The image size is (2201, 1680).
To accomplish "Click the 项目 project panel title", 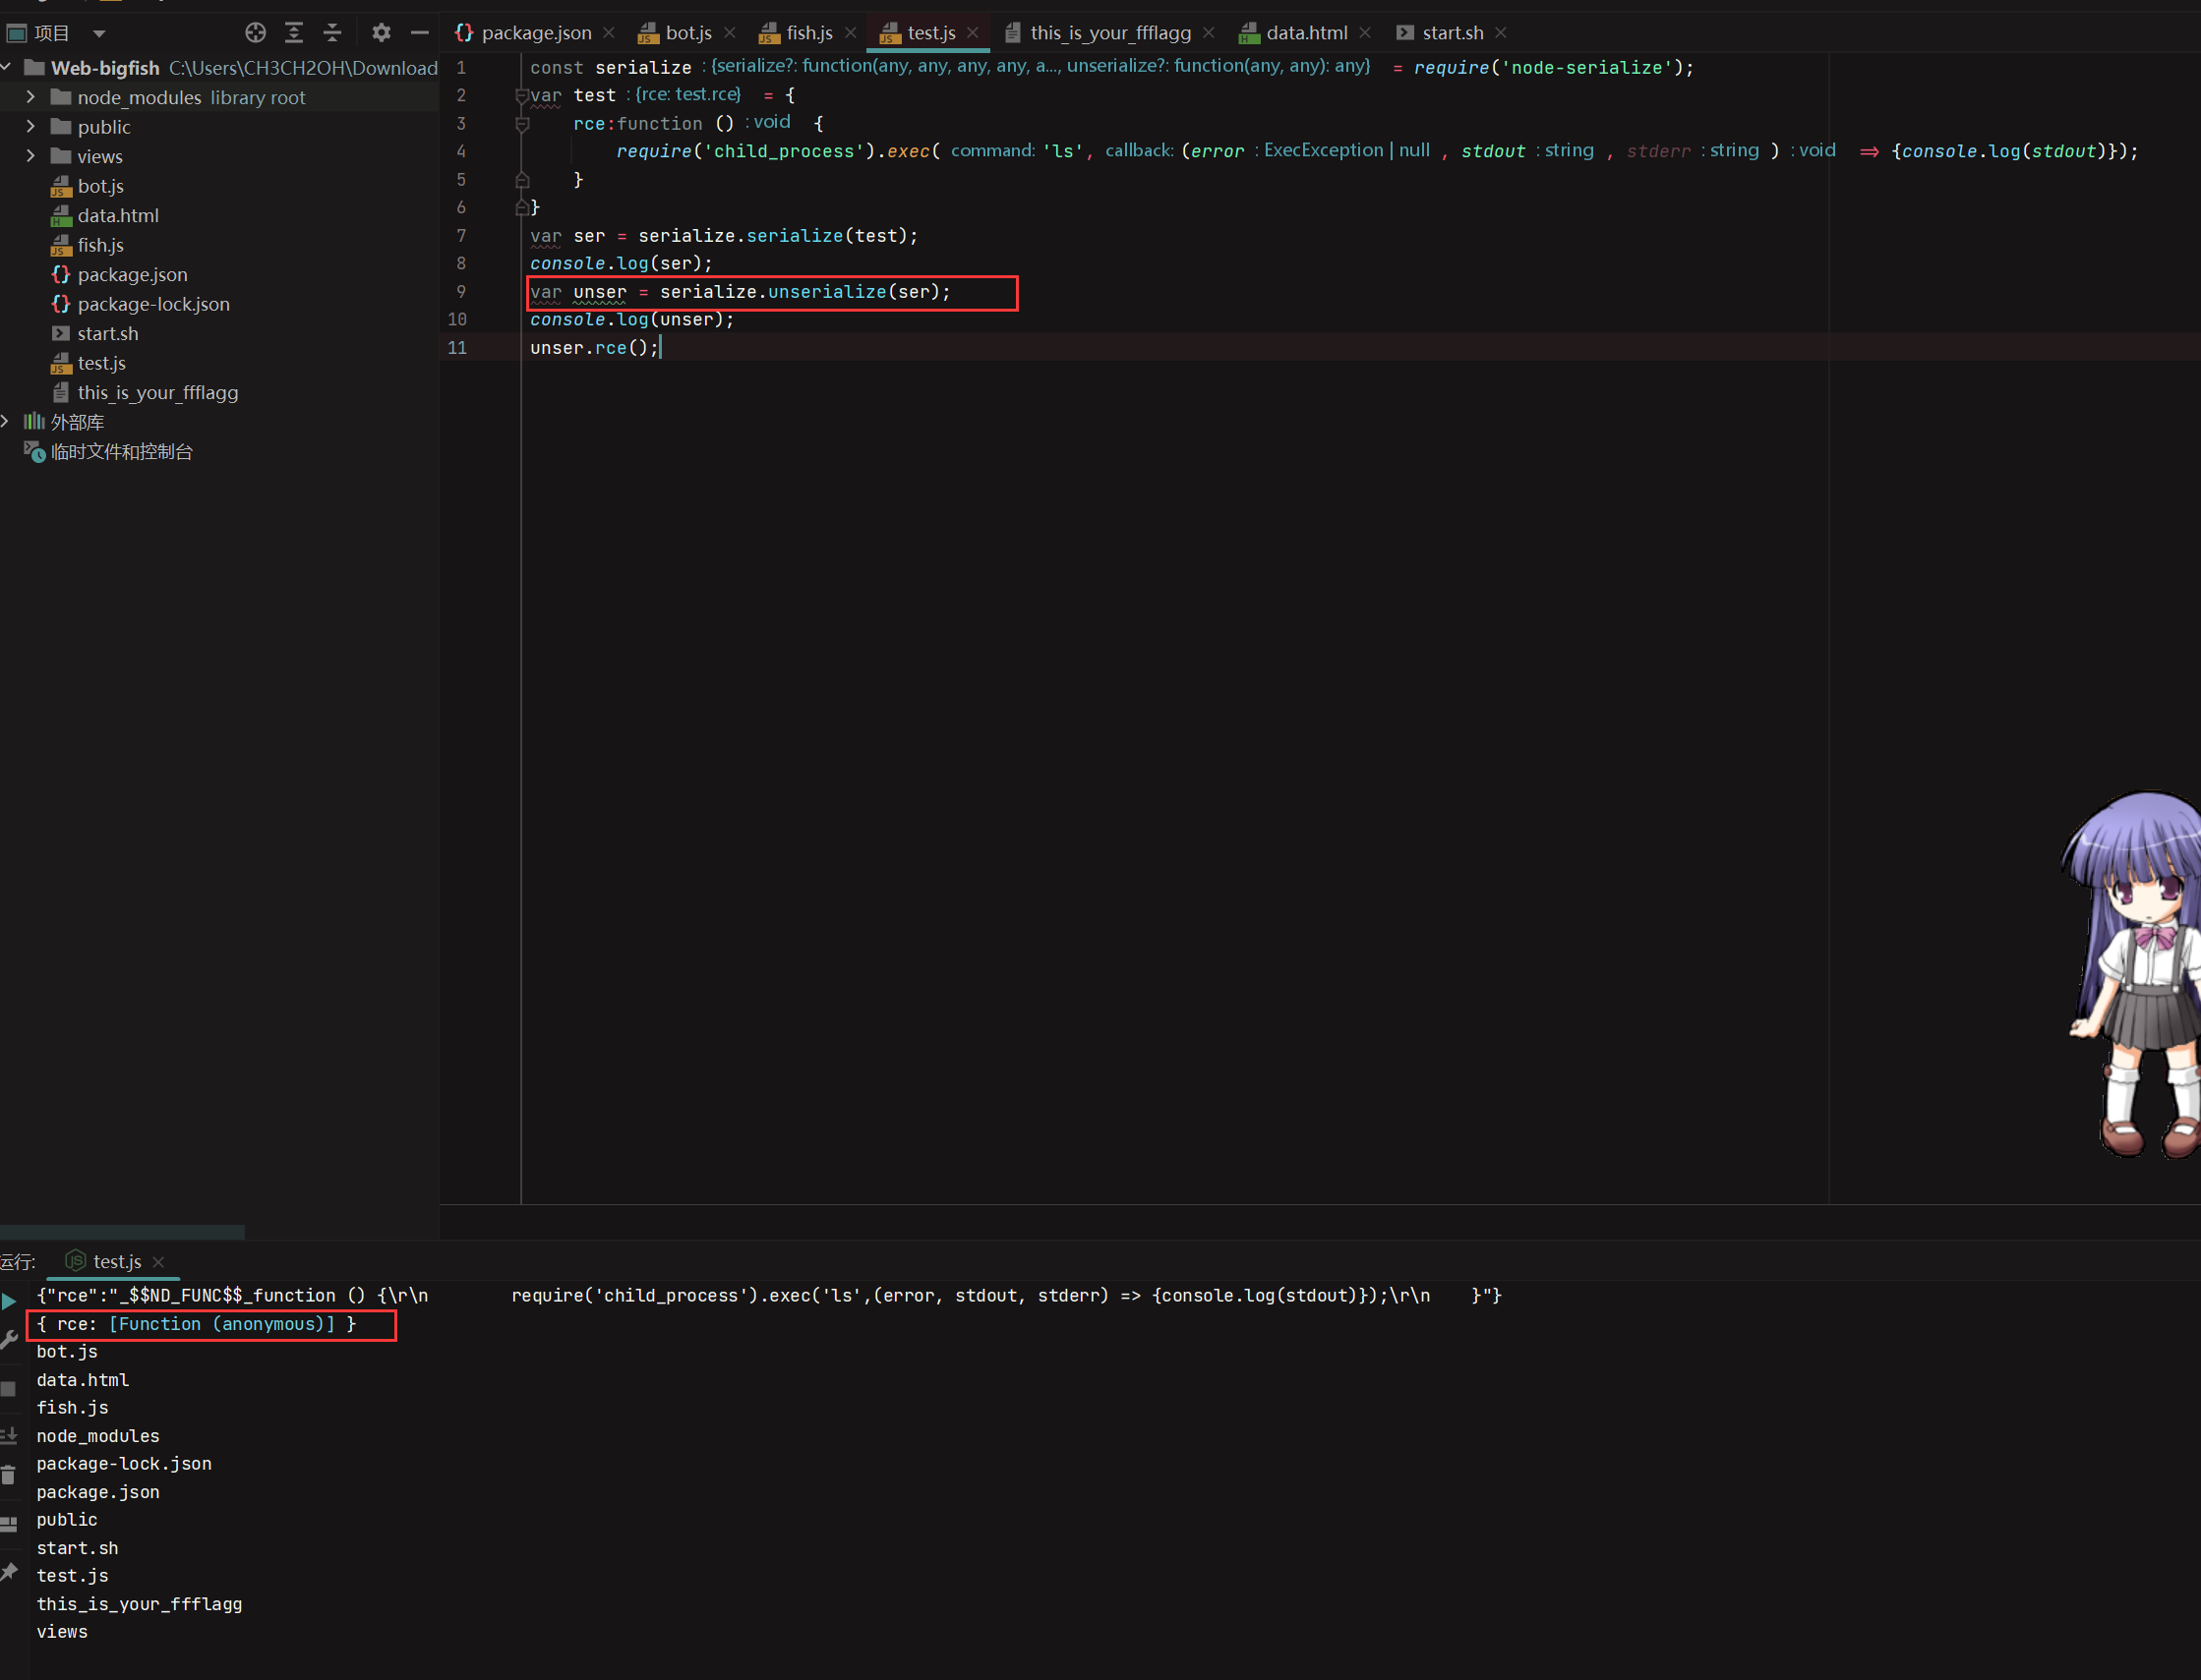I will point(51,33).
